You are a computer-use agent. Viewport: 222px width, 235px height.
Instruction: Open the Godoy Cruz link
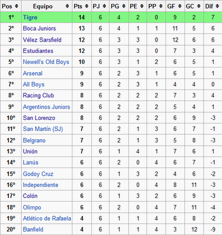point(38,174)
